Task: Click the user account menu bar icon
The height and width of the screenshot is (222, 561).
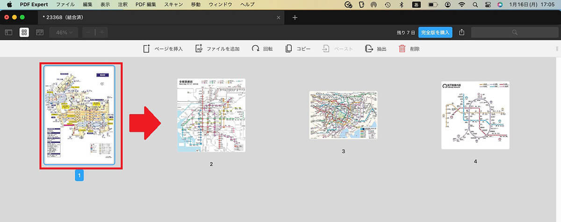Action: pos(448,4)
